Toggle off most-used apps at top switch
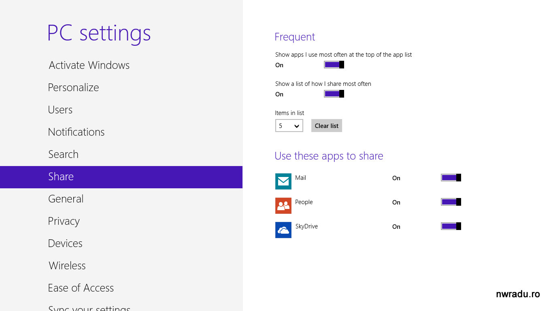 (x=334, y=65)
